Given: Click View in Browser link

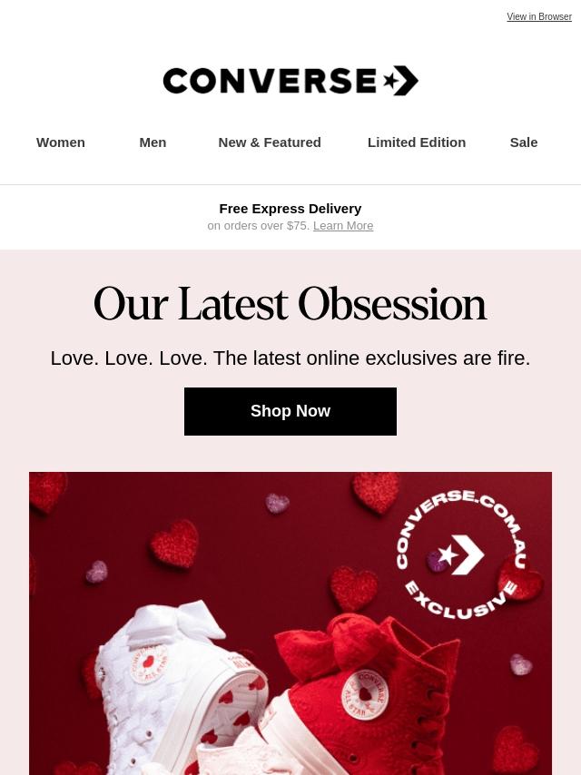Looking at the screenshot, I should point(539,16).
